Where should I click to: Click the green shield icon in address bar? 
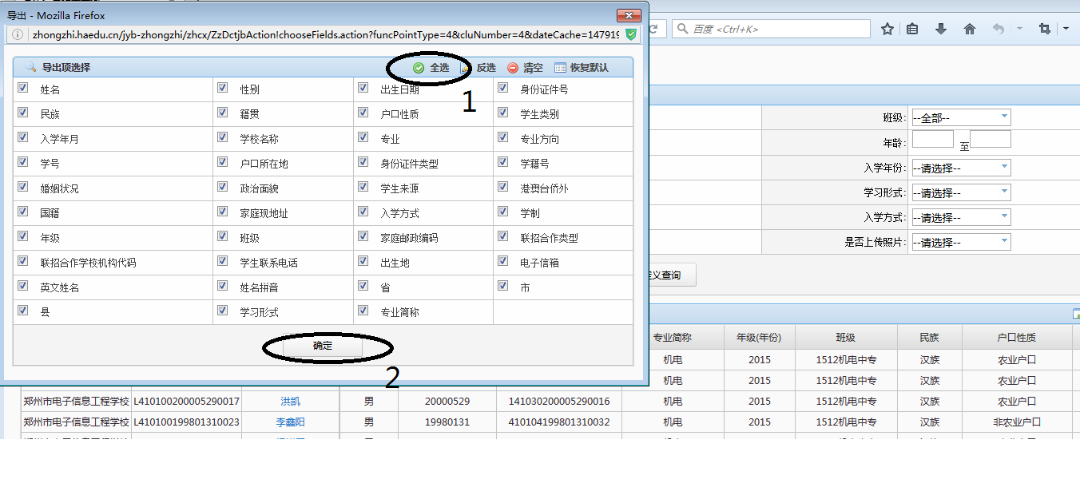click(630, 36)
